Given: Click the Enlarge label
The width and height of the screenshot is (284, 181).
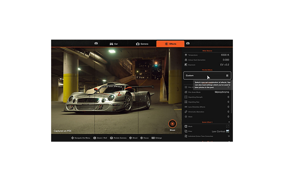Looking at the screenshot, I should tap(158, 138).
